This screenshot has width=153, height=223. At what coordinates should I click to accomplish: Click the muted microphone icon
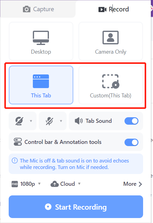(49, 121)
